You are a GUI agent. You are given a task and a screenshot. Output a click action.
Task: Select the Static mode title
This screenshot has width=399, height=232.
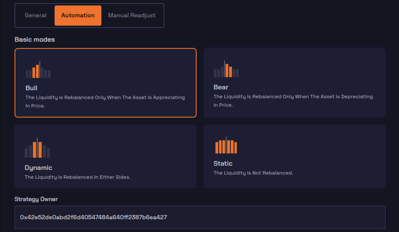coord(223,163)
